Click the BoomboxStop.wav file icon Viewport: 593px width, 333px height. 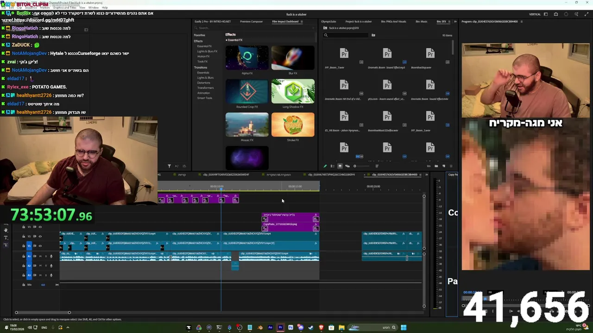pyautogui.click(x=430, y=53)
